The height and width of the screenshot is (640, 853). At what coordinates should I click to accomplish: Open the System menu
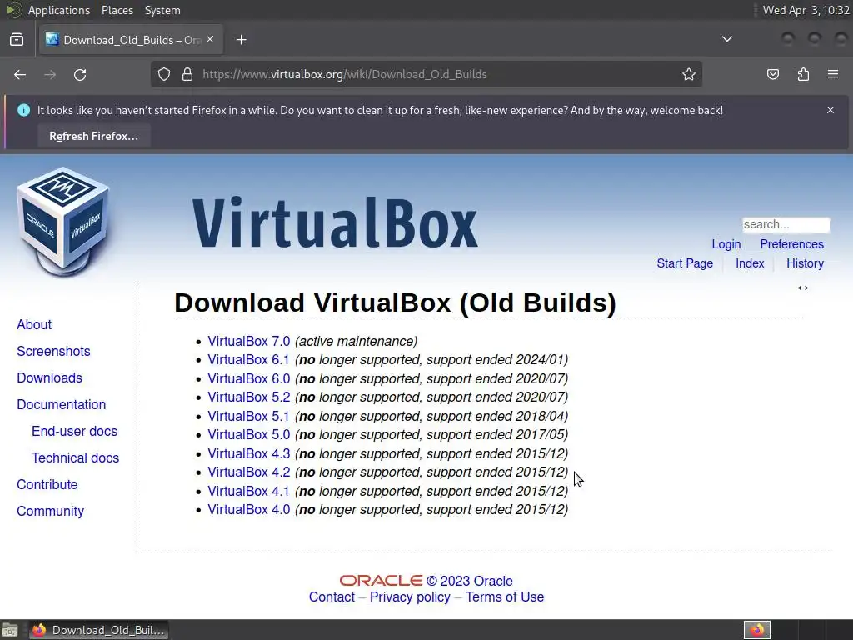coord(162,10)
